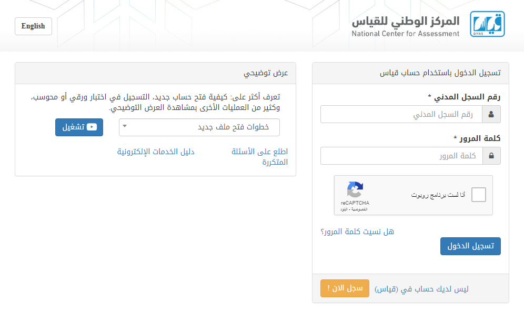524x312 pixels.
Task: Open the e-services guide link
Action: 156,152
